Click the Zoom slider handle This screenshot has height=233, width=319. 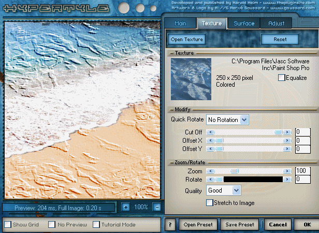click(235, 171)
